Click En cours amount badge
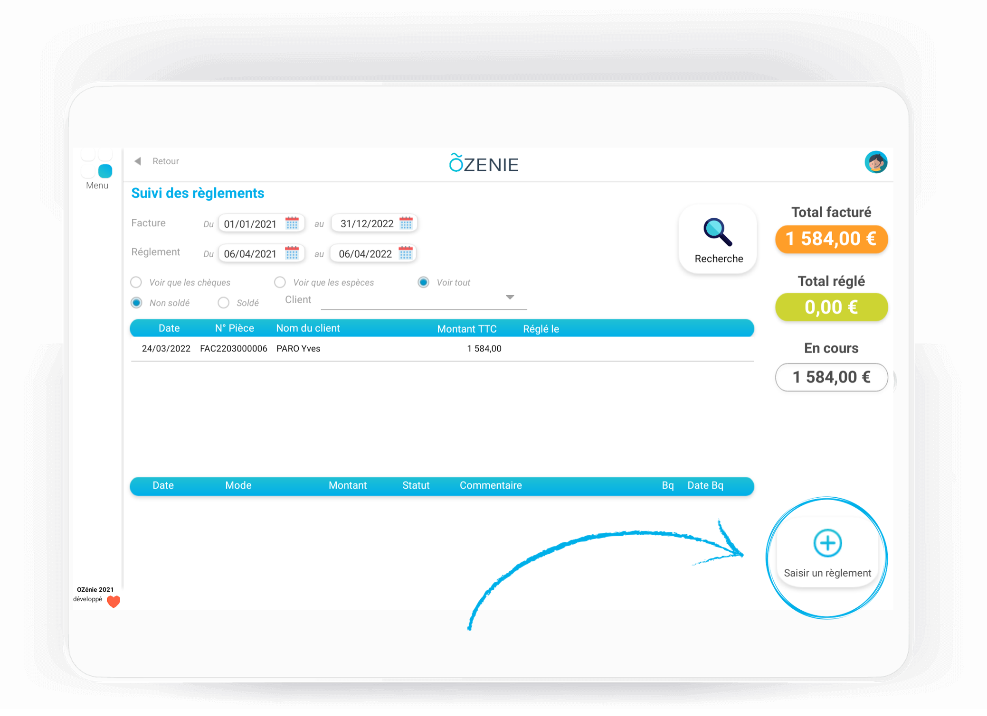 831,377
